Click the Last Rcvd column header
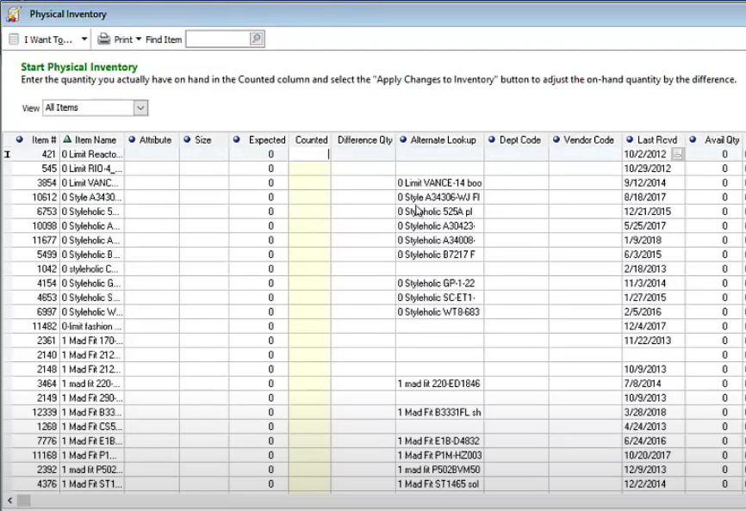746x511 pixels. [x=657, y=140]
